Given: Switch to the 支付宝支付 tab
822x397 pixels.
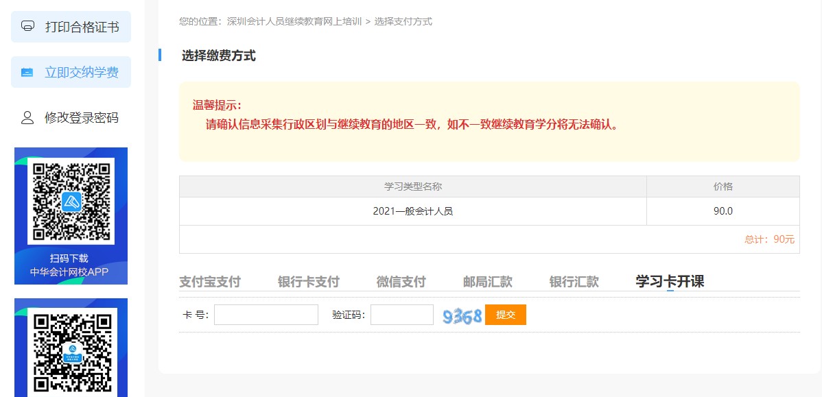Looking at the screenshot, I should pyautogui.click(x=210, y=282).
